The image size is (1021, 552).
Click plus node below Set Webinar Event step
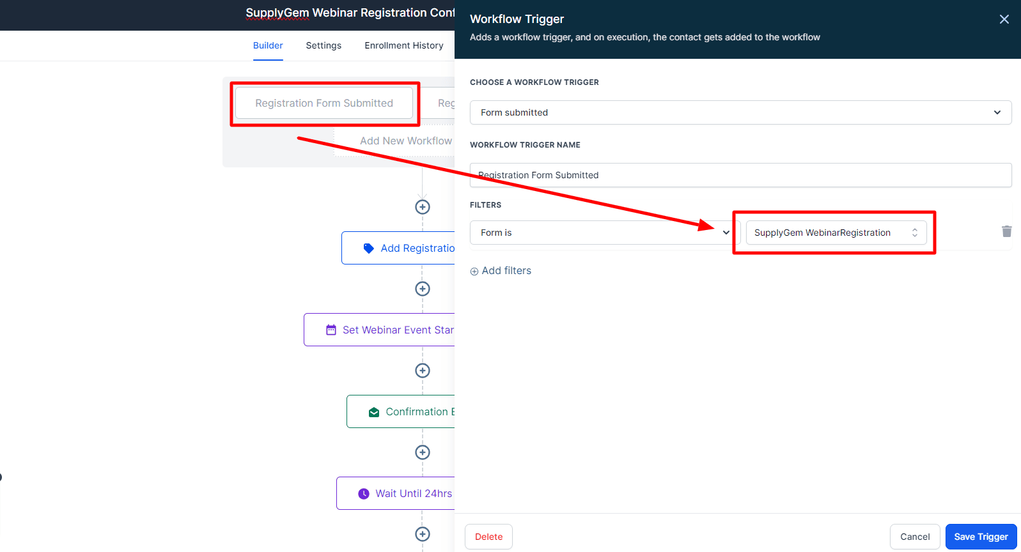click(x=423, y=371)
